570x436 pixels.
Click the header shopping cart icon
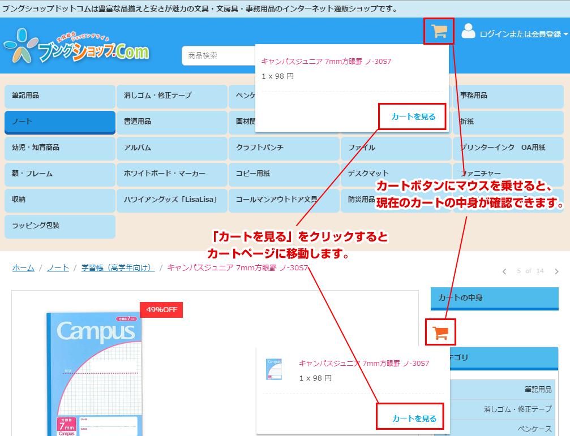(439, 32)
